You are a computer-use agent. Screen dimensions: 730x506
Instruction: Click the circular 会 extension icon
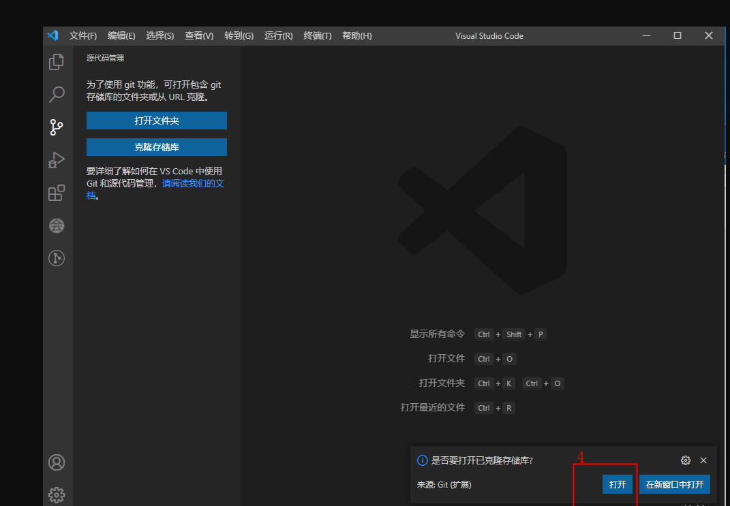tap(57, 226)
